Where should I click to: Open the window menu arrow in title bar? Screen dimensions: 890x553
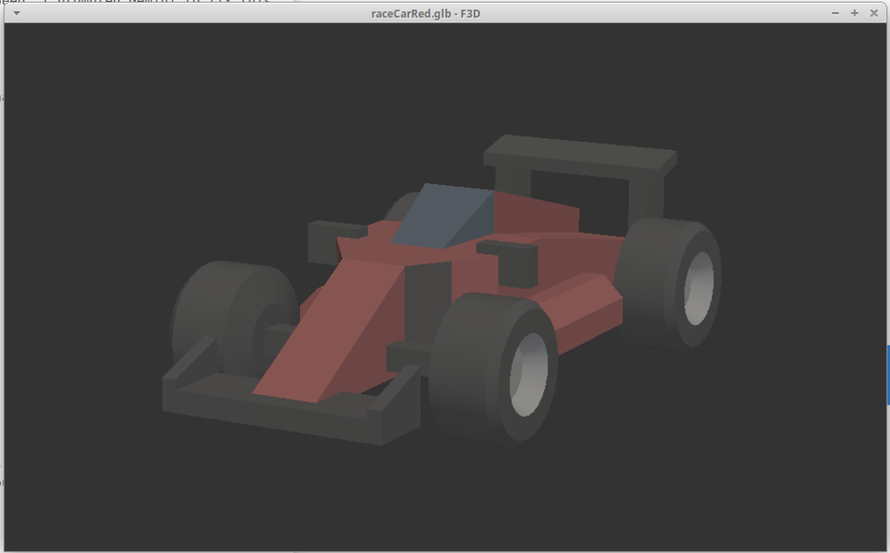pyautogui.click(x=17, y=13)
